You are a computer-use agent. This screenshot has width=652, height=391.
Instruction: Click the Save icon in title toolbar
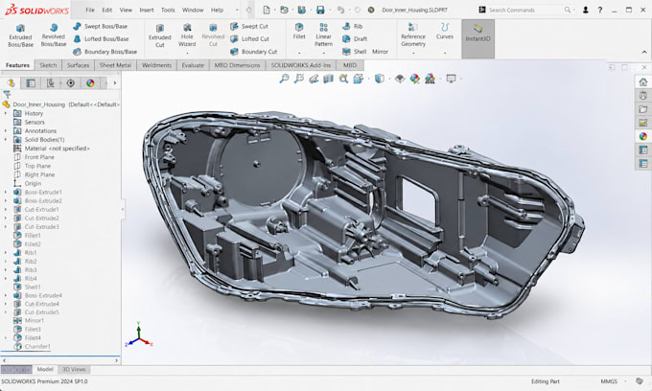(x=320, y=10)
